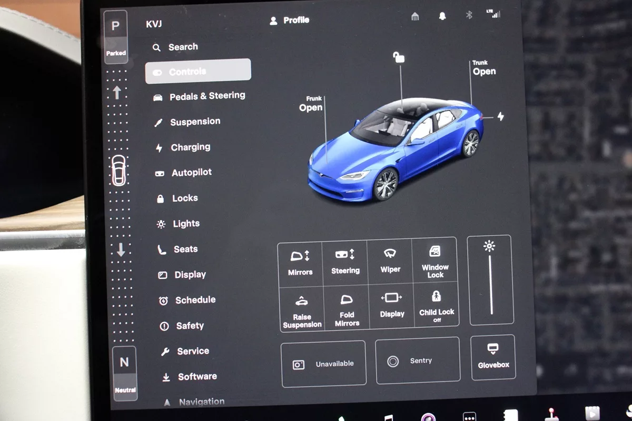Select Autopilot in the sidebar
632x421 pixels.
[191, 173]
